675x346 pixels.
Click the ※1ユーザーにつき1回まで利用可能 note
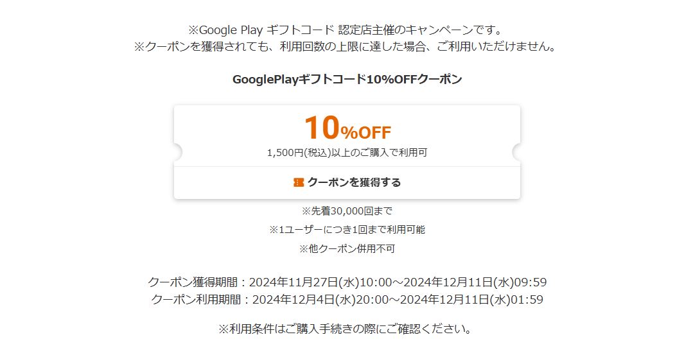point(347,229)
